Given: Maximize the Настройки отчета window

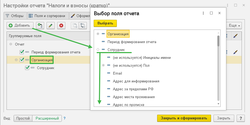Looking at the screenshot, I should click(236, 5).
